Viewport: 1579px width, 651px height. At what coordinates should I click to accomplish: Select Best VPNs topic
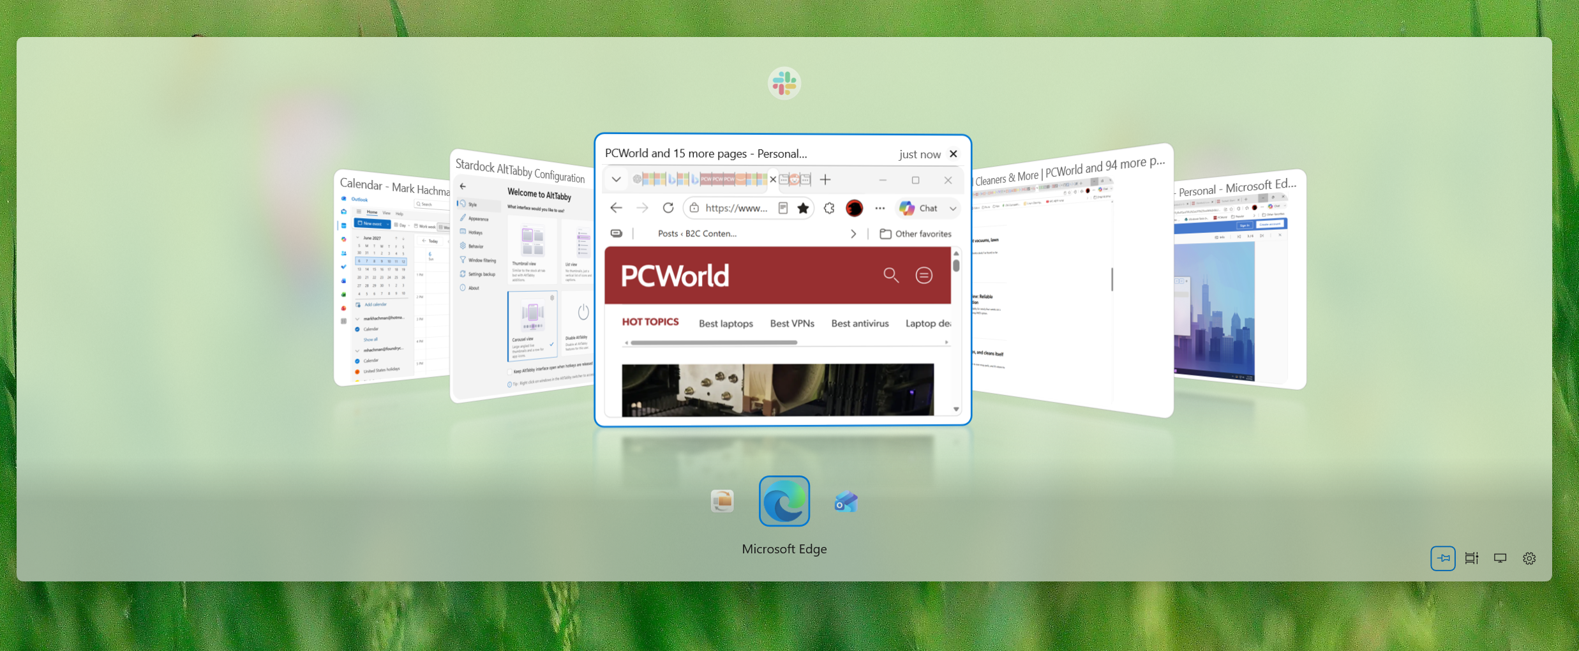pyautogui.click(x=792, y=324)
